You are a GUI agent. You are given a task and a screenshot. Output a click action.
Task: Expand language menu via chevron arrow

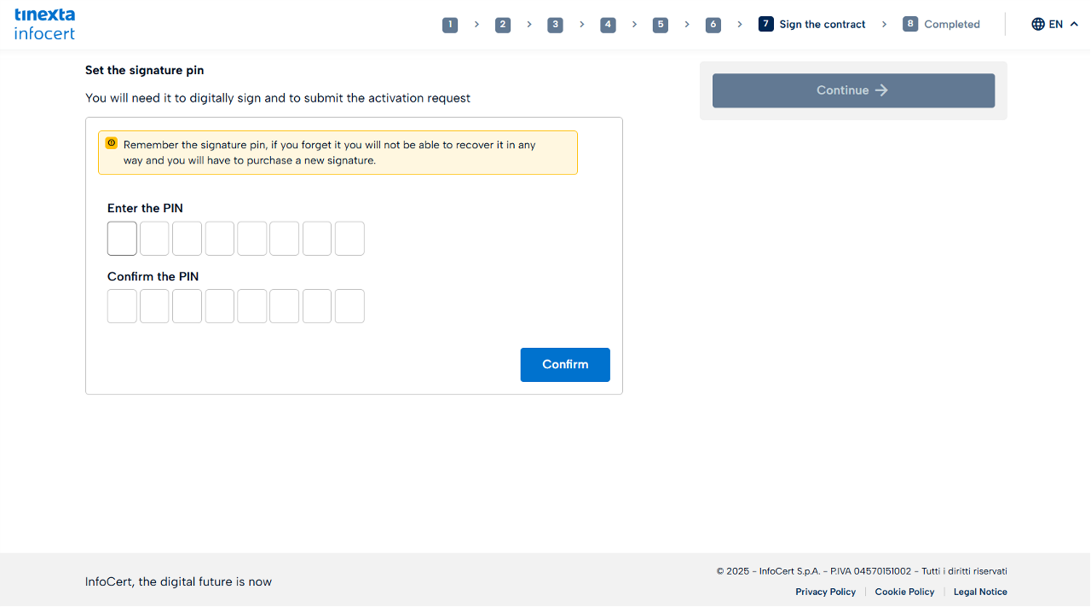tap(1074, 24)
